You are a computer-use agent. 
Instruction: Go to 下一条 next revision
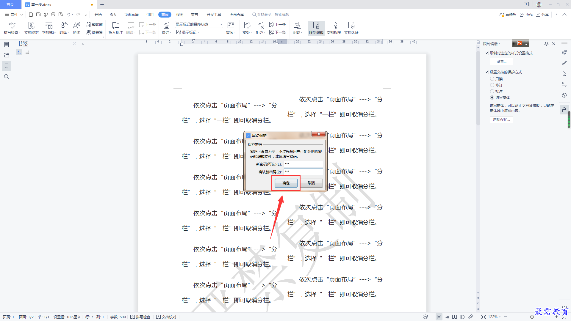tap(277, 32)
